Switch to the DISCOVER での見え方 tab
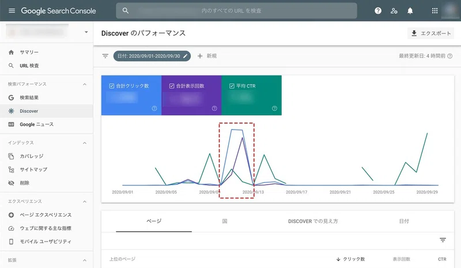 [313, 221]
